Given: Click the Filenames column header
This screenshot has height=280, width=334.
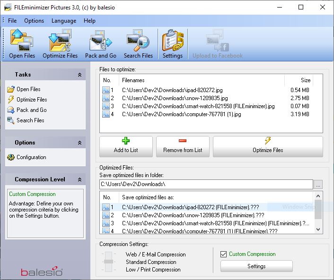Looking at the screenshot, I should pyautogui.click(x=202, y=80).
